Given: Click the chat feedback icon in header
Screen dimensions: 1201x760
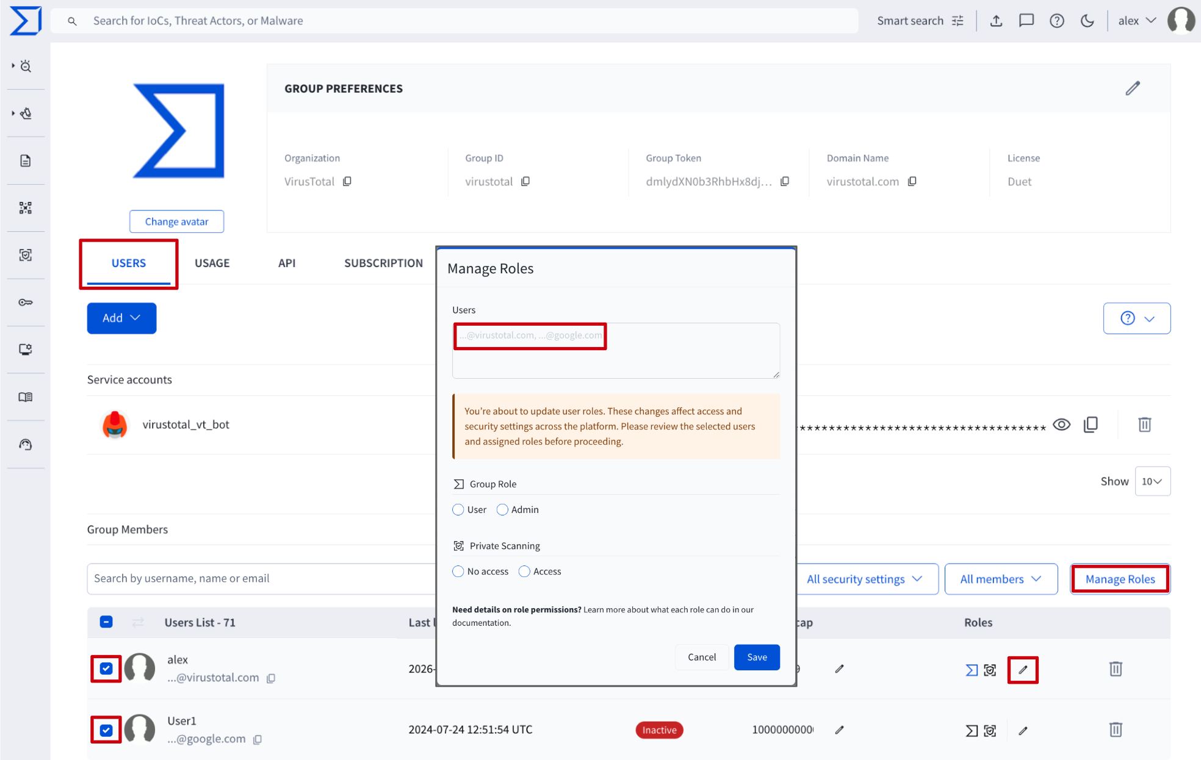Looking at the screenshot, I should tap(1026, 21).
